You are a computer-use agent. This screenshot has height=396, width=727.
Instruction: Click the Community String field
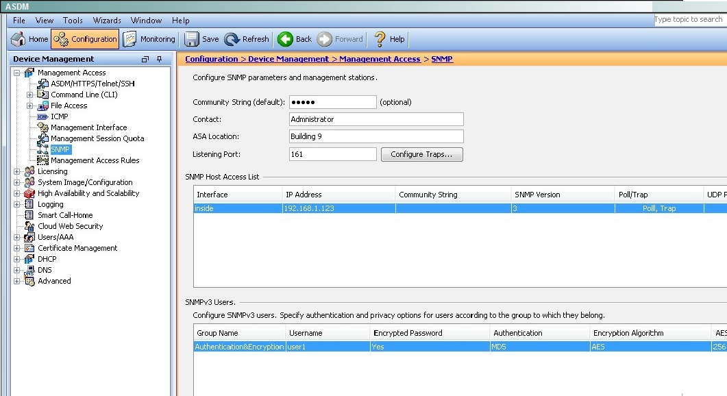(x=332, y=102)
